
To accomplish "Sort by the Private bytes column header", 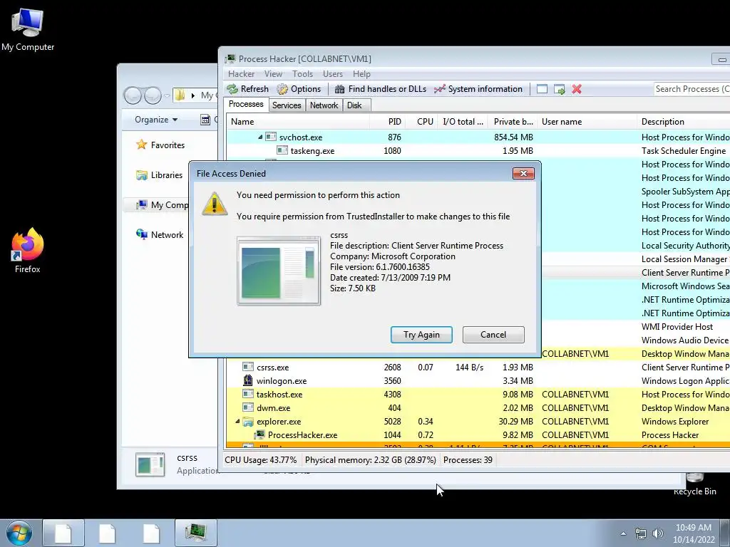I will (x=511, y=122).
